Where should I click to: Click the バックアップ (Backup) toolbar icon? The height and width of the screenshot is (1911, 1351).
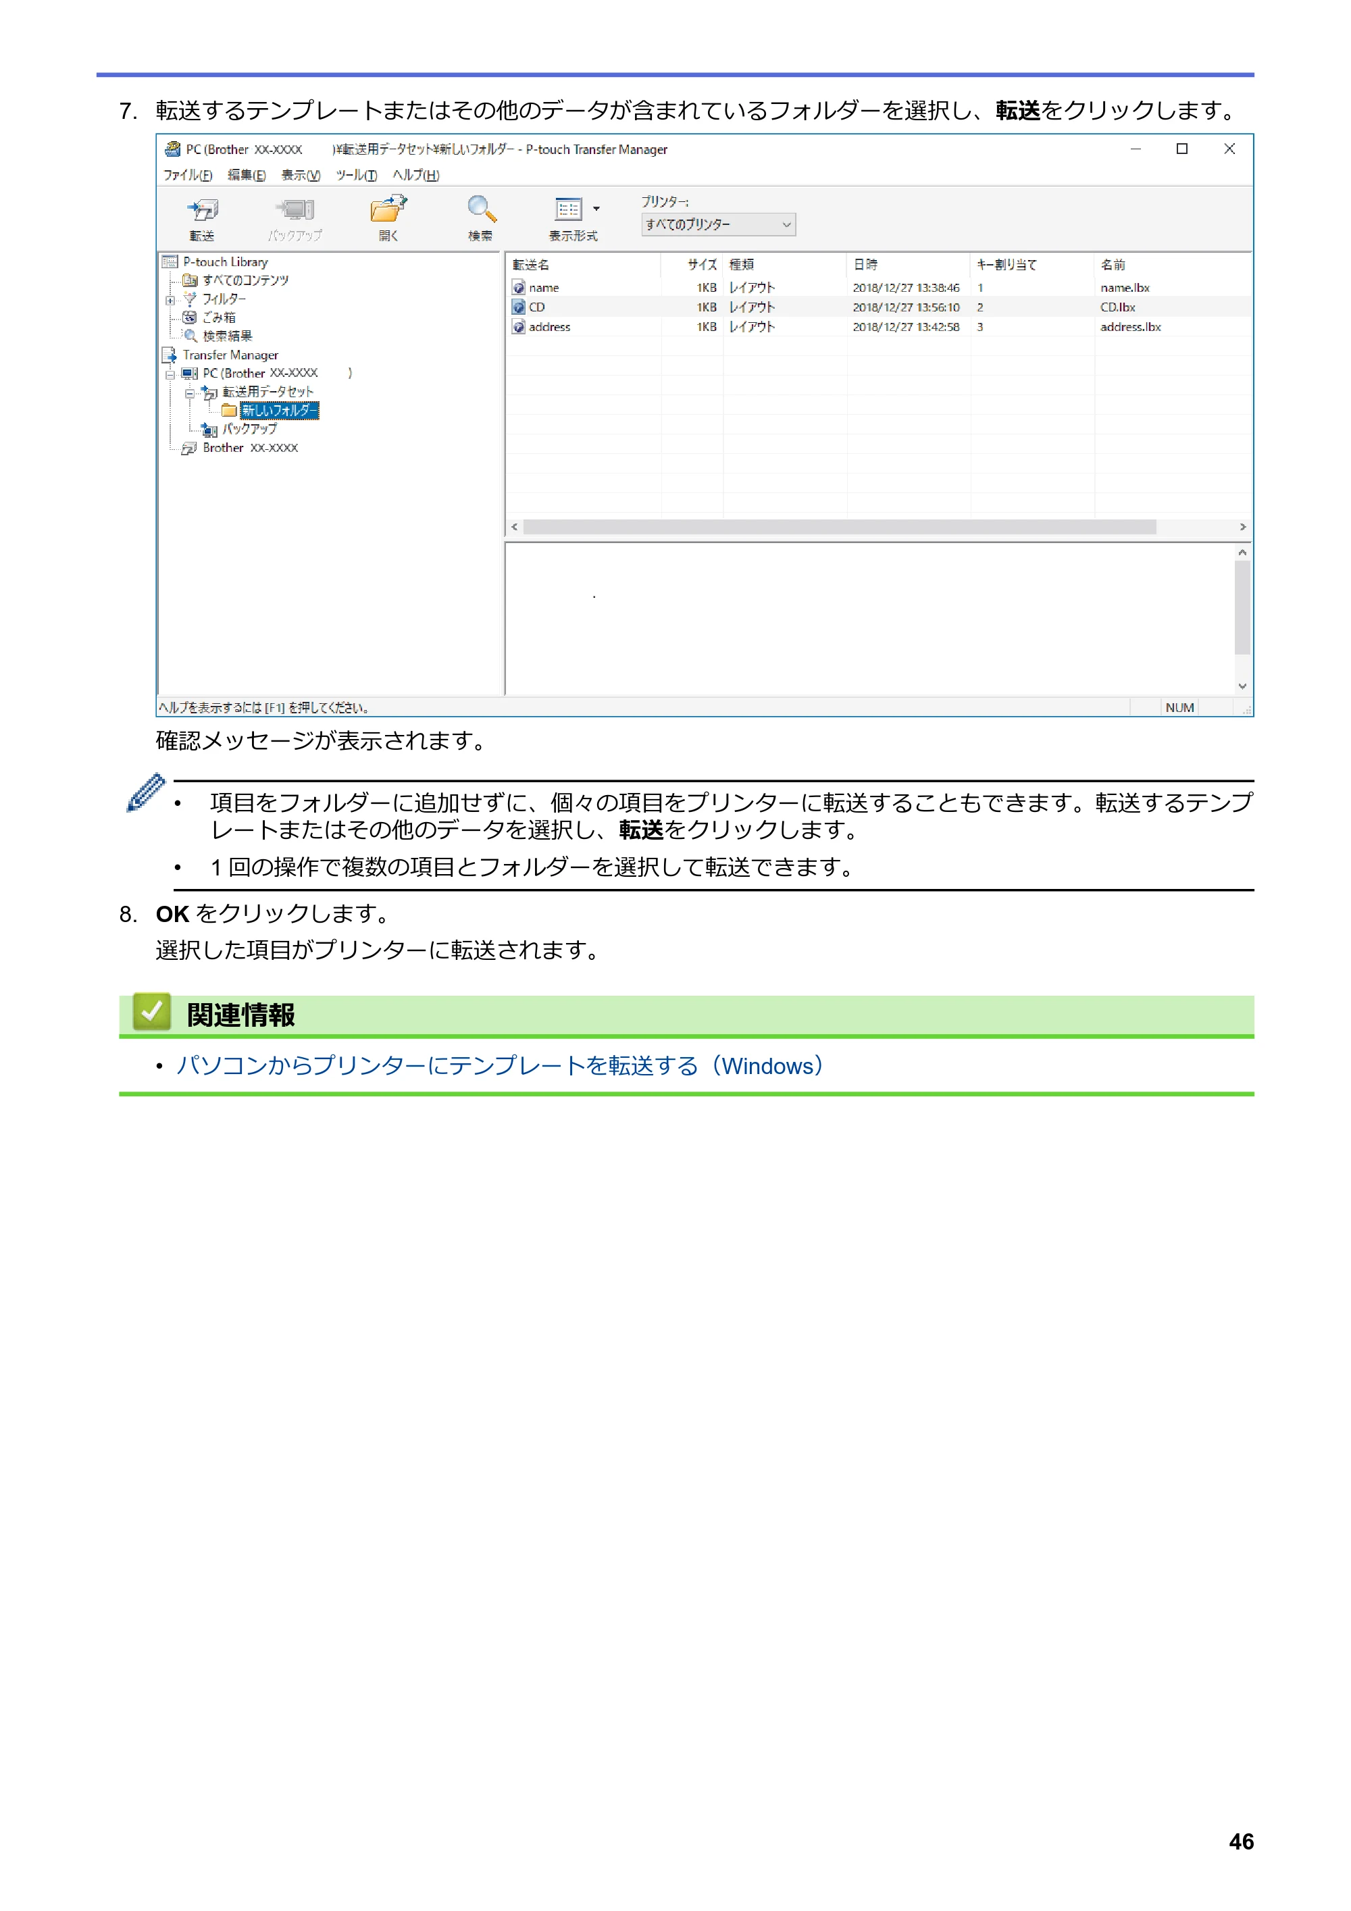[x=295, y=209]
